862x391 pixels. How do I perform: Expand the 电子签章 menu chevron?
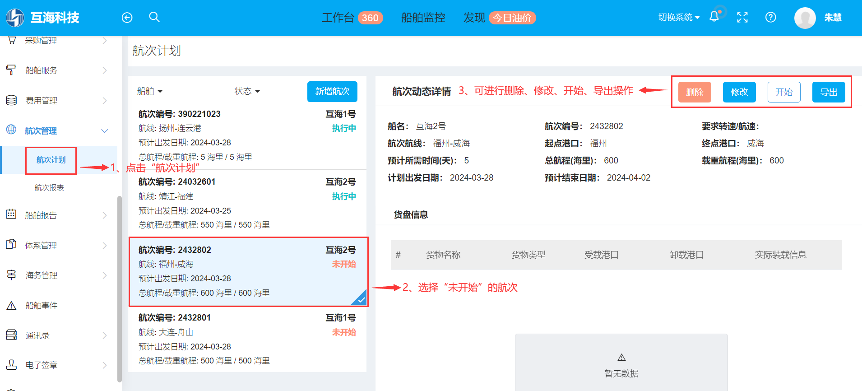point(105,365)
